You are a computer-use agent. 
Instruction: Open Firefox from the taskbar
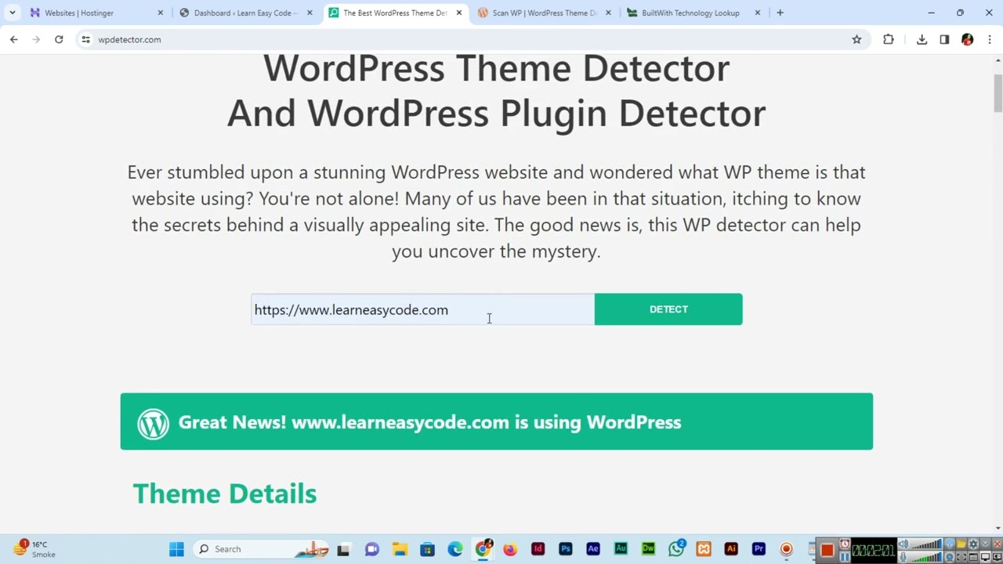click(510, 549)
